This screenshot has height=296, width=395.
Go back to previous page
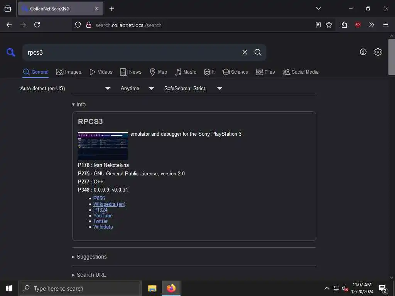pos(9,25)
